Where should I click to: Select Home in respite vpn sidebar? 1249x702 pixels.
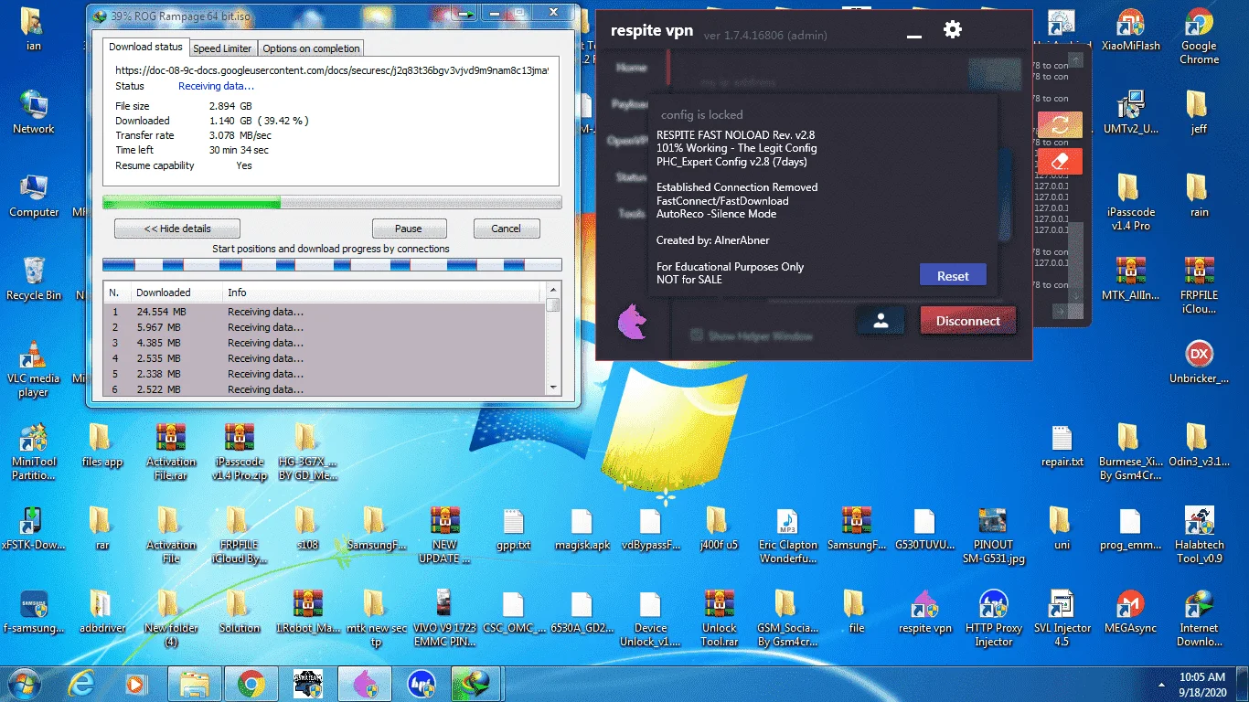(x=630, y=68)
